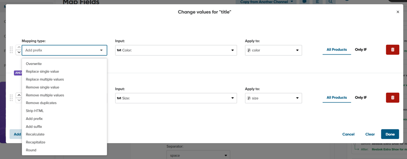Select Replace single value option
This screenshot has height=159, width=407.
64,71
